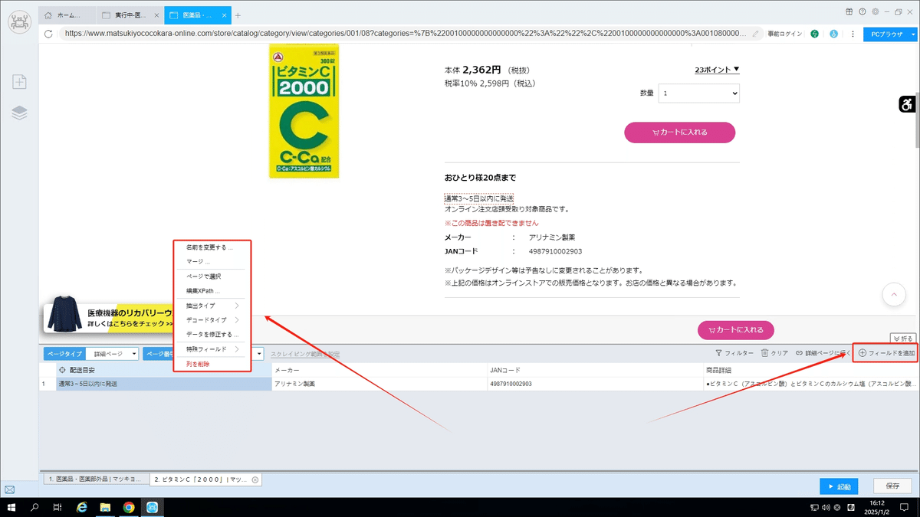This screenshot has width=920, height=517.
Task: Click the scraper app logo at top-left
Action: pos(19,21)
